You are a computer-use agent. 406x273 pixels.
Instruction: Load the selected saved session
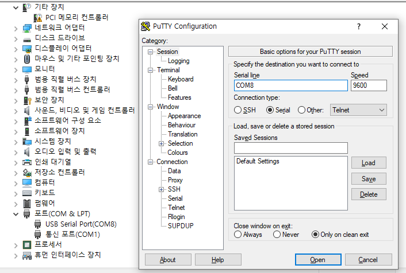(369, 163)
